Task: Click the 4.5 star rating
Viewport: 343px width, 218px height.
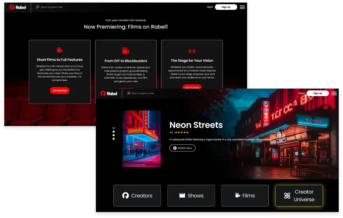Action: click(x=179, y=132)
